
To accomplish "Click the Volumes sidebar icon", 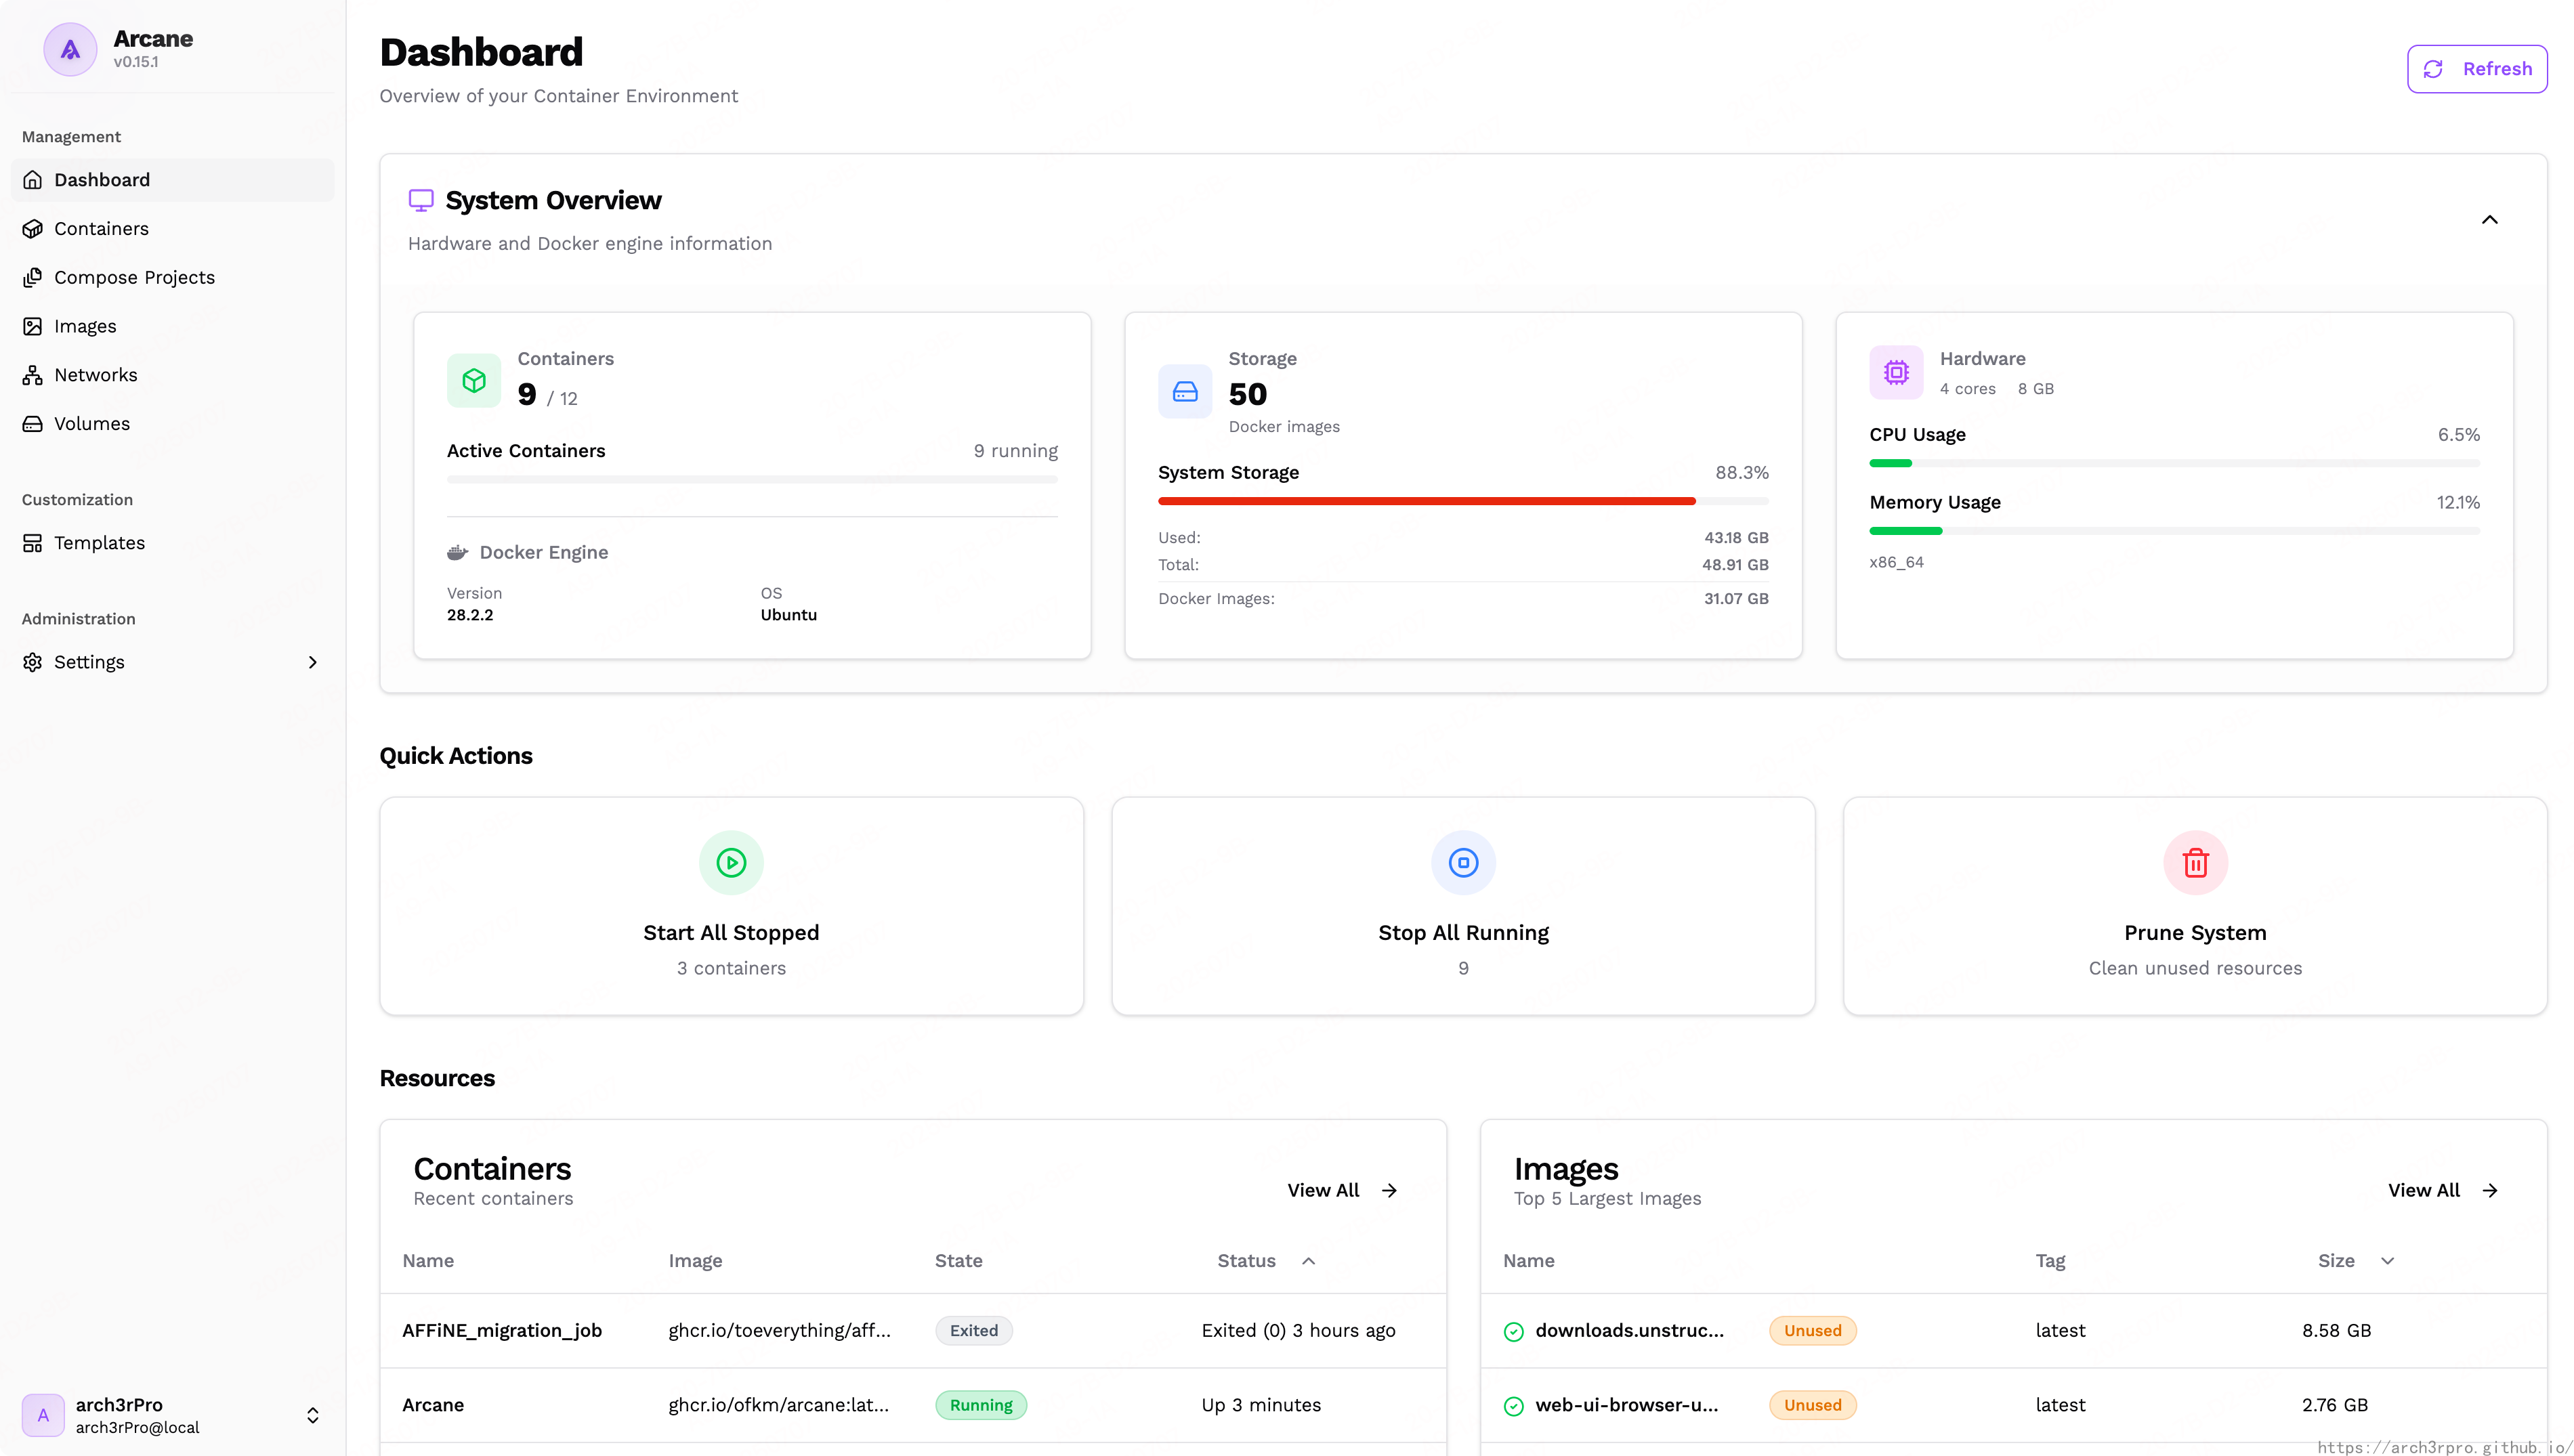I will click(x=33, y=424).
